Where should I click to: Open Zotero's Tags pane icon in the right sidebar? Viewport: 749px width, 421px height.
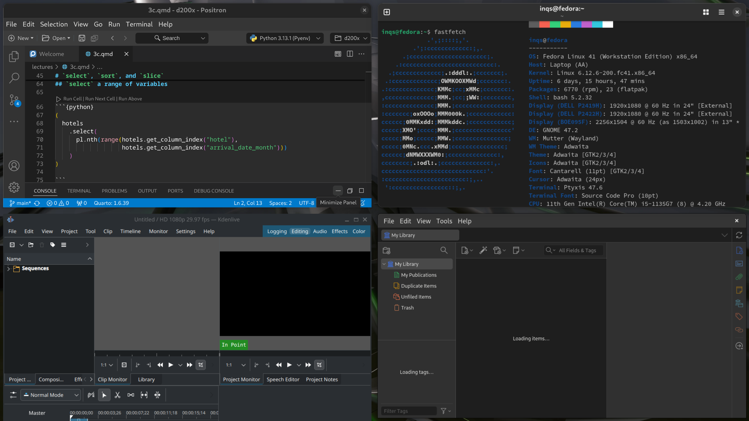pyautogui.click(x=739, y=316)
